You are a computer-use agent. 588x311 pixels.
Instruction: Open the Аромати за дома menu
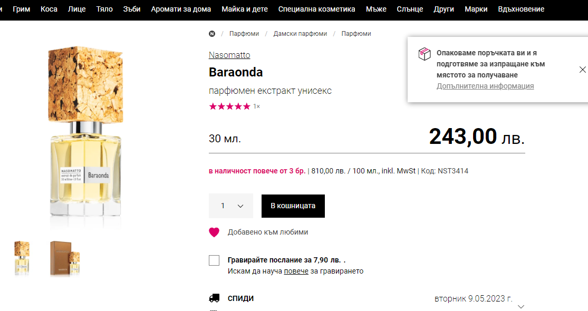(181, 9)
